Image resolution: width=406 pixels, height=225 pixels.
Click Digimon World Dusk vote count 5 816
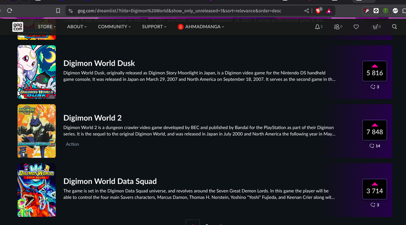coord(375,73)
